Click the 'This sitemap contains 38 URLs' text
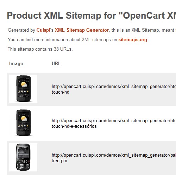This screenshot has width=176, height=176. pyautogui.click(x=40, y=49)
